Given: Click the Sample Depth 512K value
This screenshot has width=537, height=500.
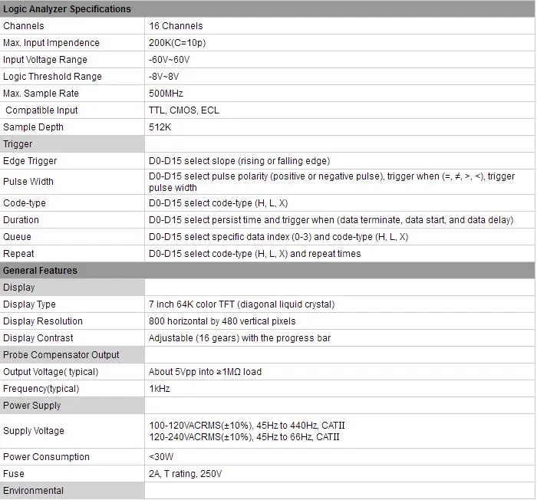Looking at the screenshot, I should tap(160, 127).
